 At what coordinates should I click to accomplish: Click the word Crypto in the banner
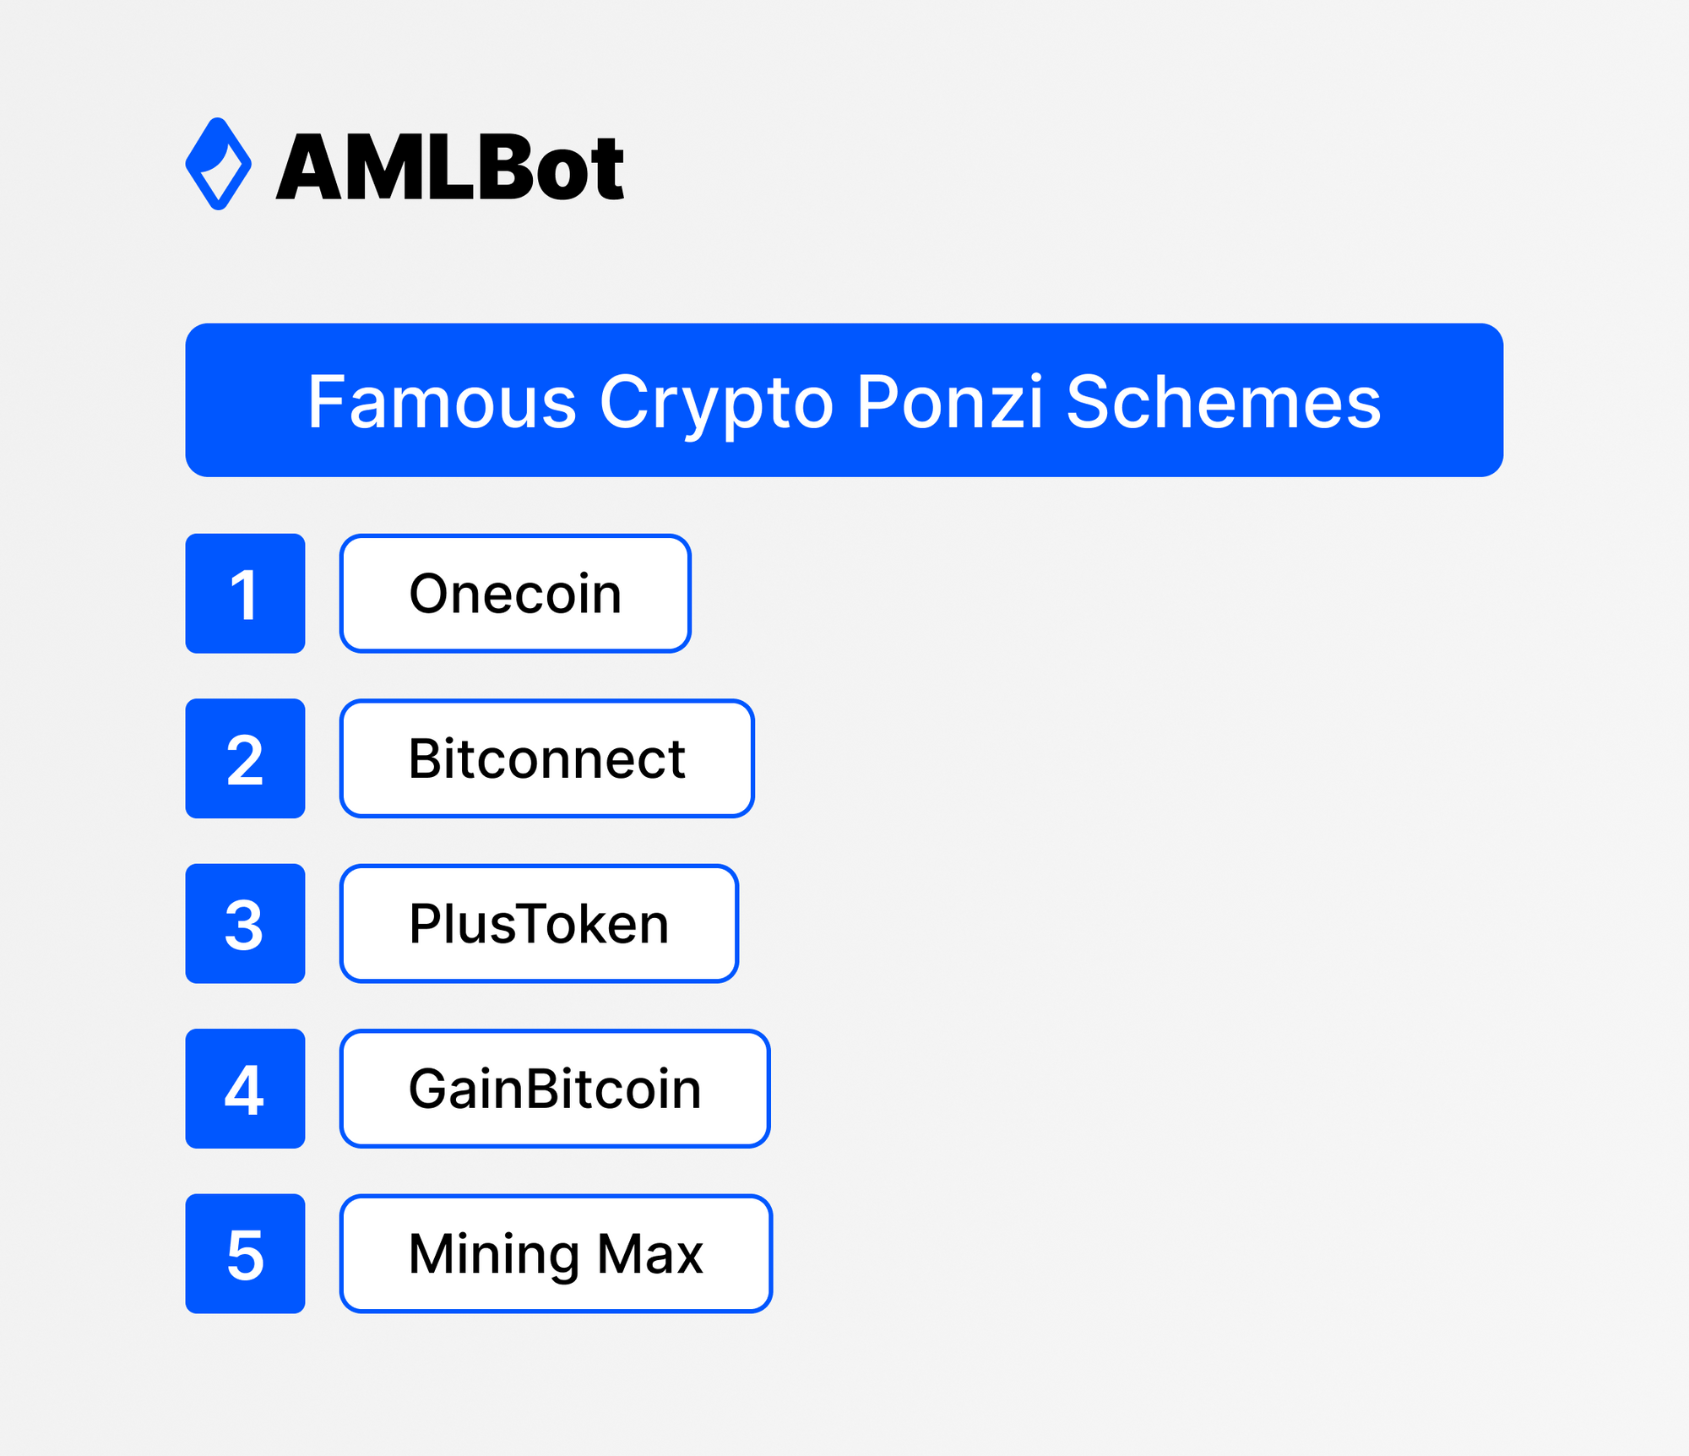716,407
